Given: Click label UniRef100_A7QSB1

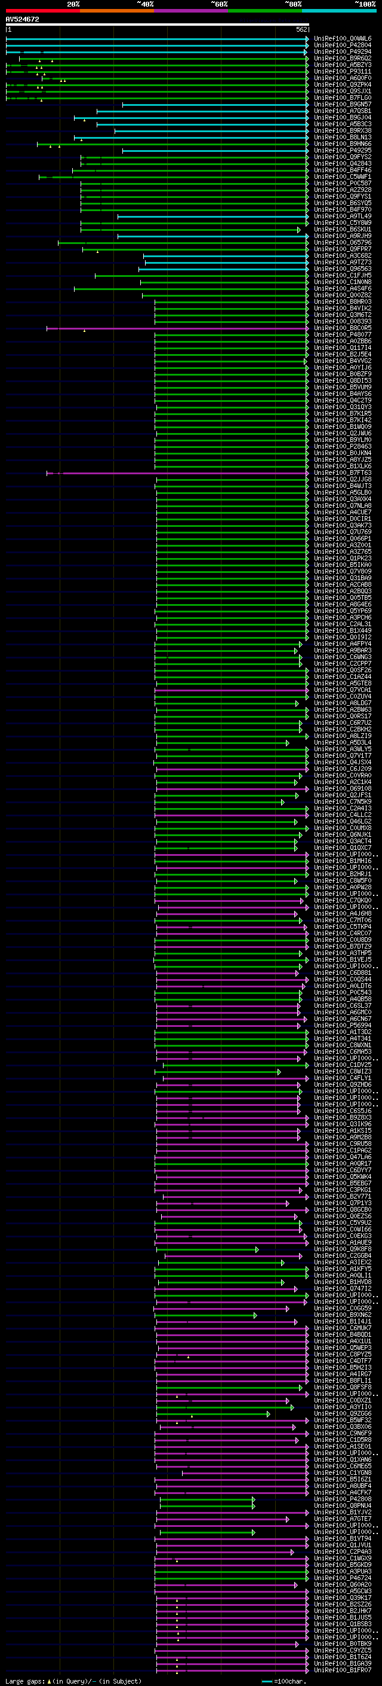Looking at the screenshot, I should coord(342,111).
